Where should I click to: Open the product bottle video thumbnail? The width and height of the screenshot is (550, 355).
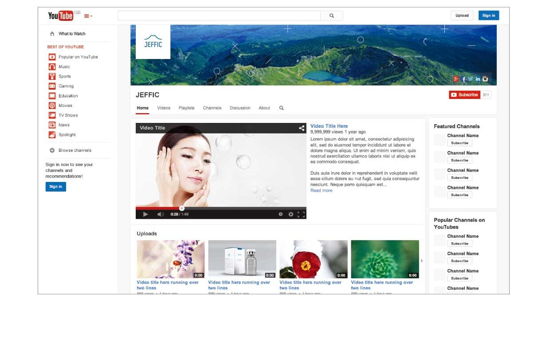(x=242, y=259)
